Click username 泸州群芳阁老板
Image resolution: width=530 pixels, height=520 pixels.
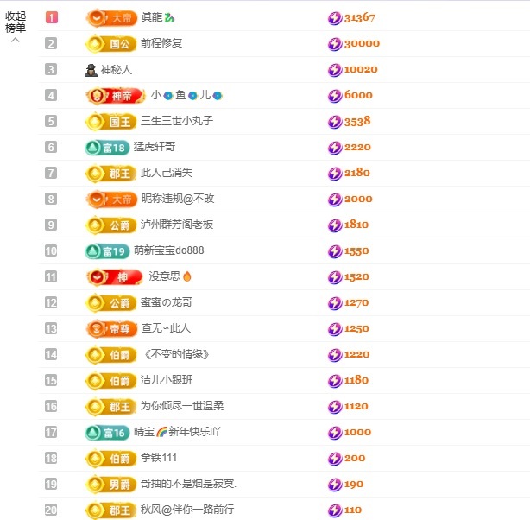[x=177, y=225]
